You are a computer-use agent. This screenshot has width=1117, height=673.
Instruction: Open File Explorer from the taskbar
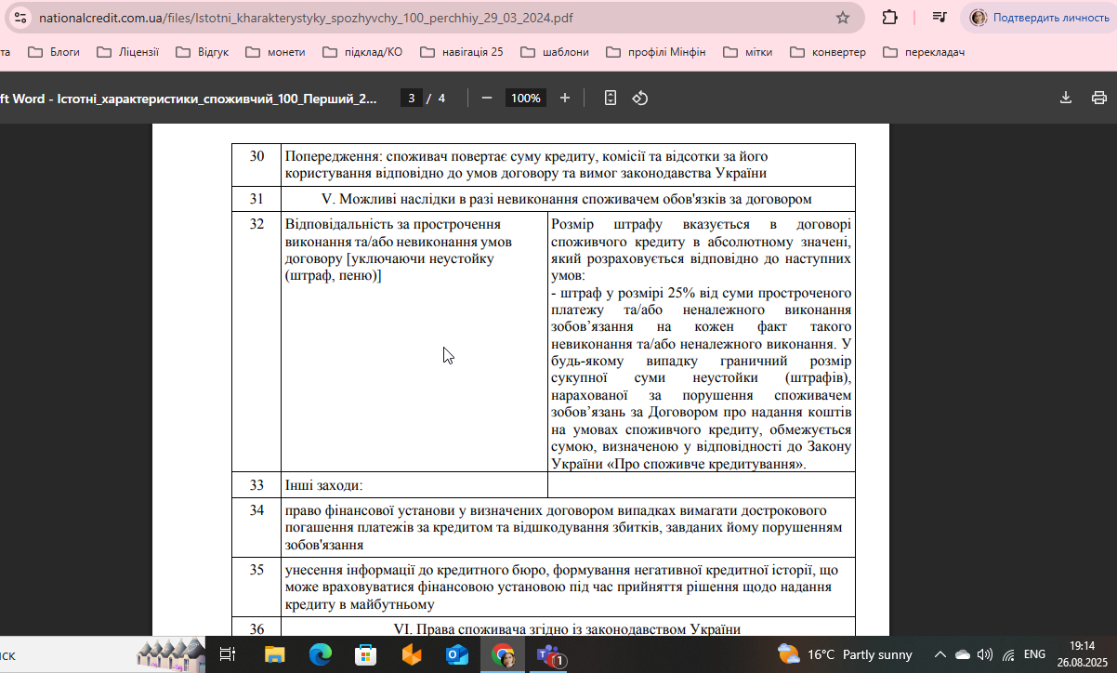274,654
